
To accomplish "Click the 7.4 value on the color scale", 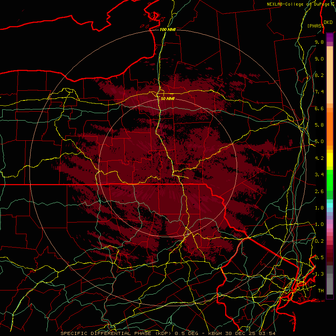I will [319, 92].
